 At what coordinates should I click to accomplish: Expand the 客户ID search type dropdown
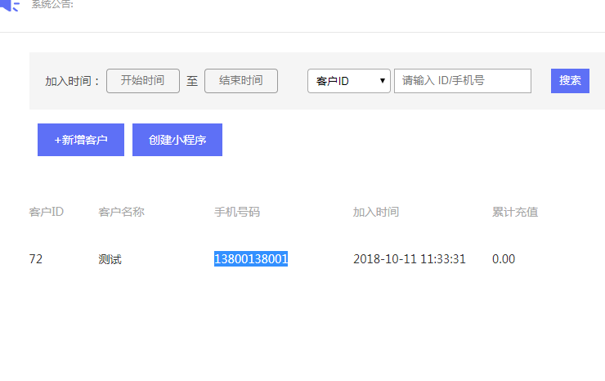pyautogui.click(x=349, y=81)
